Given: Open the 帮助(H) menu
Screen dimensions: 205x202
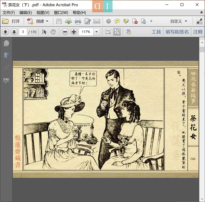Looking at the screenshot, I should click(79, 13).
